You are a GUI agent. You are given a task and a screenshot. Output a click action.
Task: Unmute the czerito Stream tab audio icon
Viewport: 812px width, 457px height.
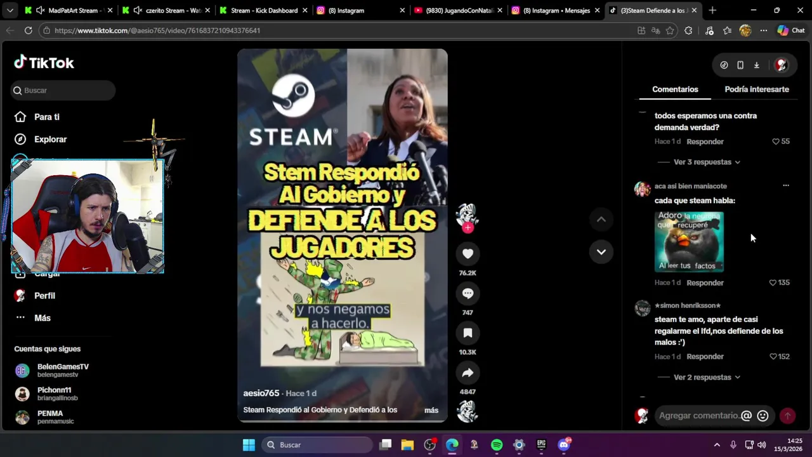[x=138, y=10]
